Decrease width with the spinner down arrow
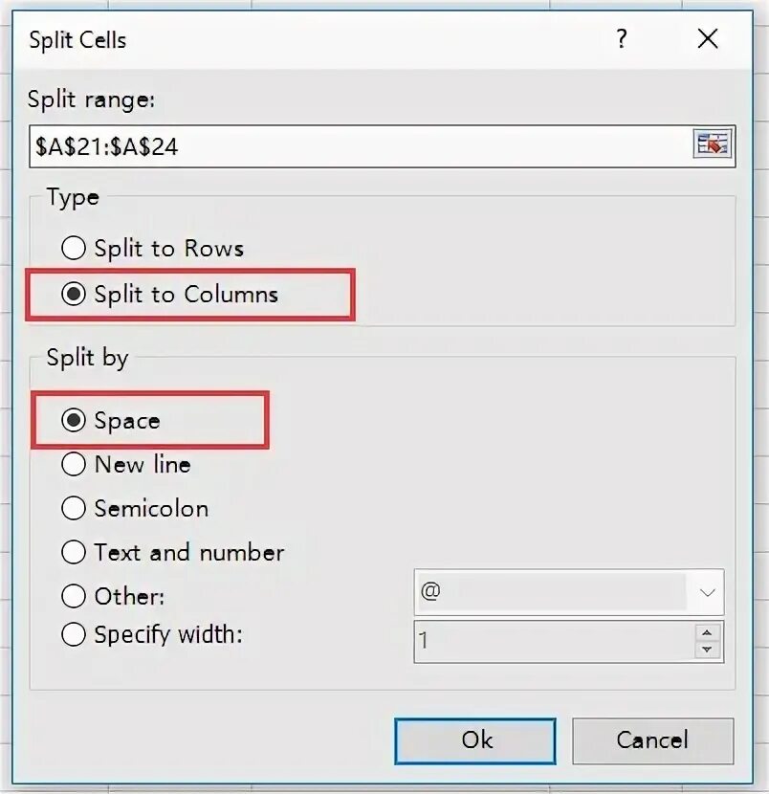This screenshot has width=769, height=794. point(707,650)
